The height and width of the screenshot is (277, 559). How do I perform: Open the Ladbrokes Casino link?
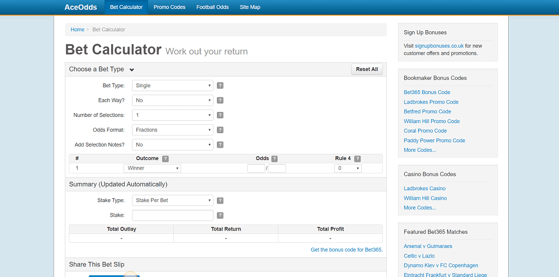click(425, 189)
